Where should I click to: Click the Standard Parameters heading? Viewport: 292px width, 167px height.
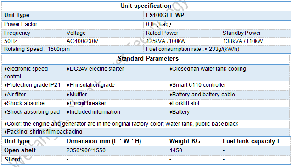pyautogui.click(x=148, y=58)
